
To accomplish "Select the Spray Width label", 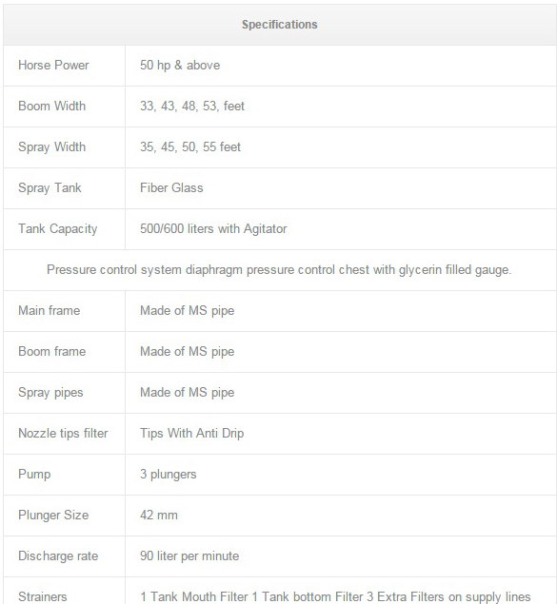I will coord(51,147).
